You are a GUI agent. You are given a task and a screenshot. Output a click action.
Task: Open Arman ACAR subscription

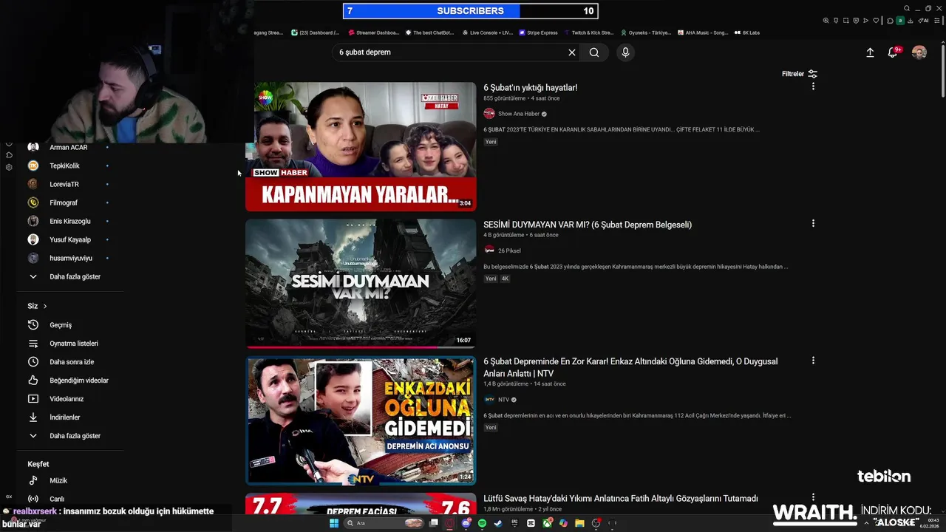pyautogui.click(x=69, y=147)
